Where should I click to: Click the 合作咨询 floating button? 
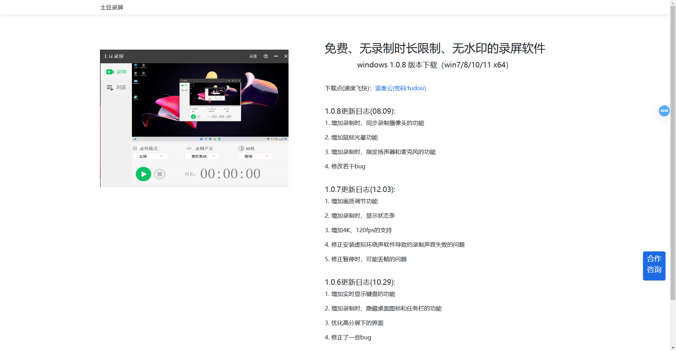[654, 266]
